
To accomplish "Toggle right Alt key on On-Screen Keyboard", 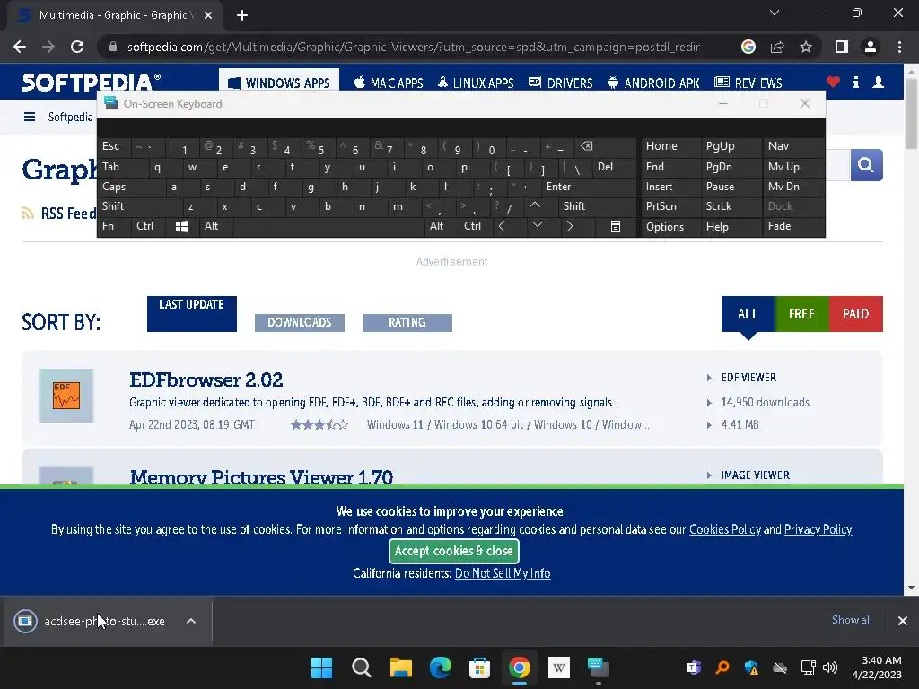I will click(x=441, y=226).
